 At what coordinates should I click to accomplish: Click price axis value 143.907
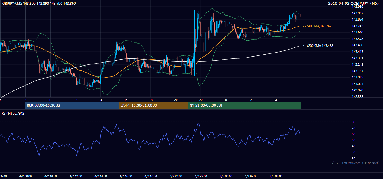[x=358, y=13]
